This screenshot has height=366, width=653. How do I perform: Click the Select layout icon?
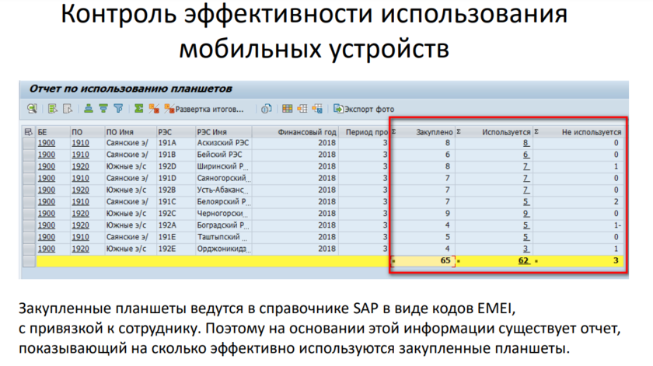[x=302, y=109]
